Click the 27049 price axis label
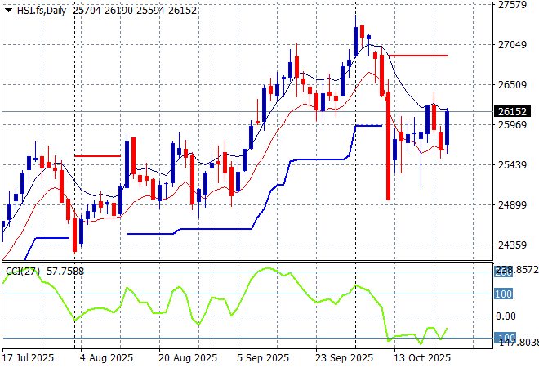Viewport: 539px width, 368px height. [512, 44]
